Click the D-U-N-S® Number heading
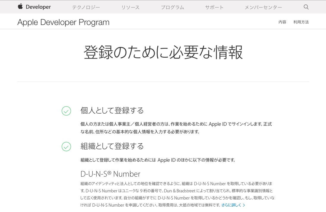This screenshot has height=212, width=326. (110, 174)
